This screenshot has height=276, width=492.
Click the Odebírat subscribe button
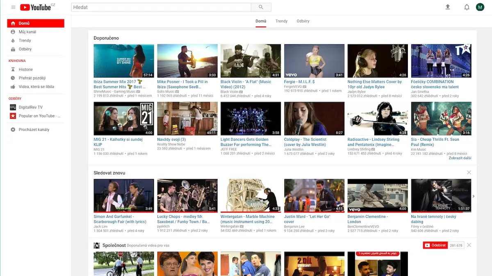pos(435,245)
